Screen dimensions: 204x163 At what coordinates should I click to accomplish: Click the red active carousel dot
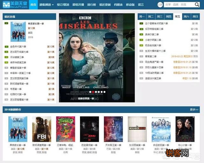[93, 92]
